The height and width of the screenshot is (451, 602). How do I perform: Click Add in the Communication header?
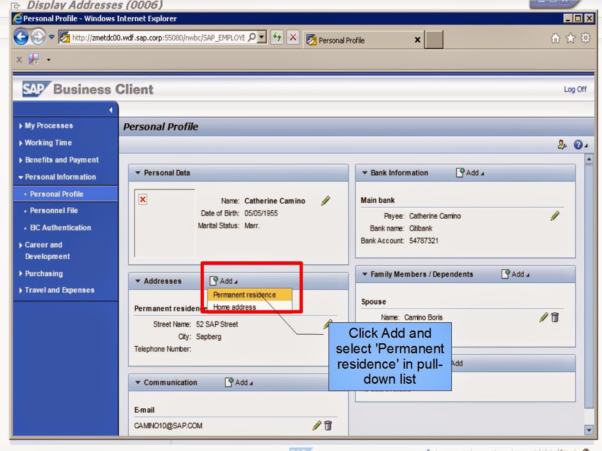239,382
